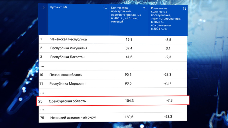
Task: Click sort arrows in Изменение количества column
Action: (x=184, y=9)
